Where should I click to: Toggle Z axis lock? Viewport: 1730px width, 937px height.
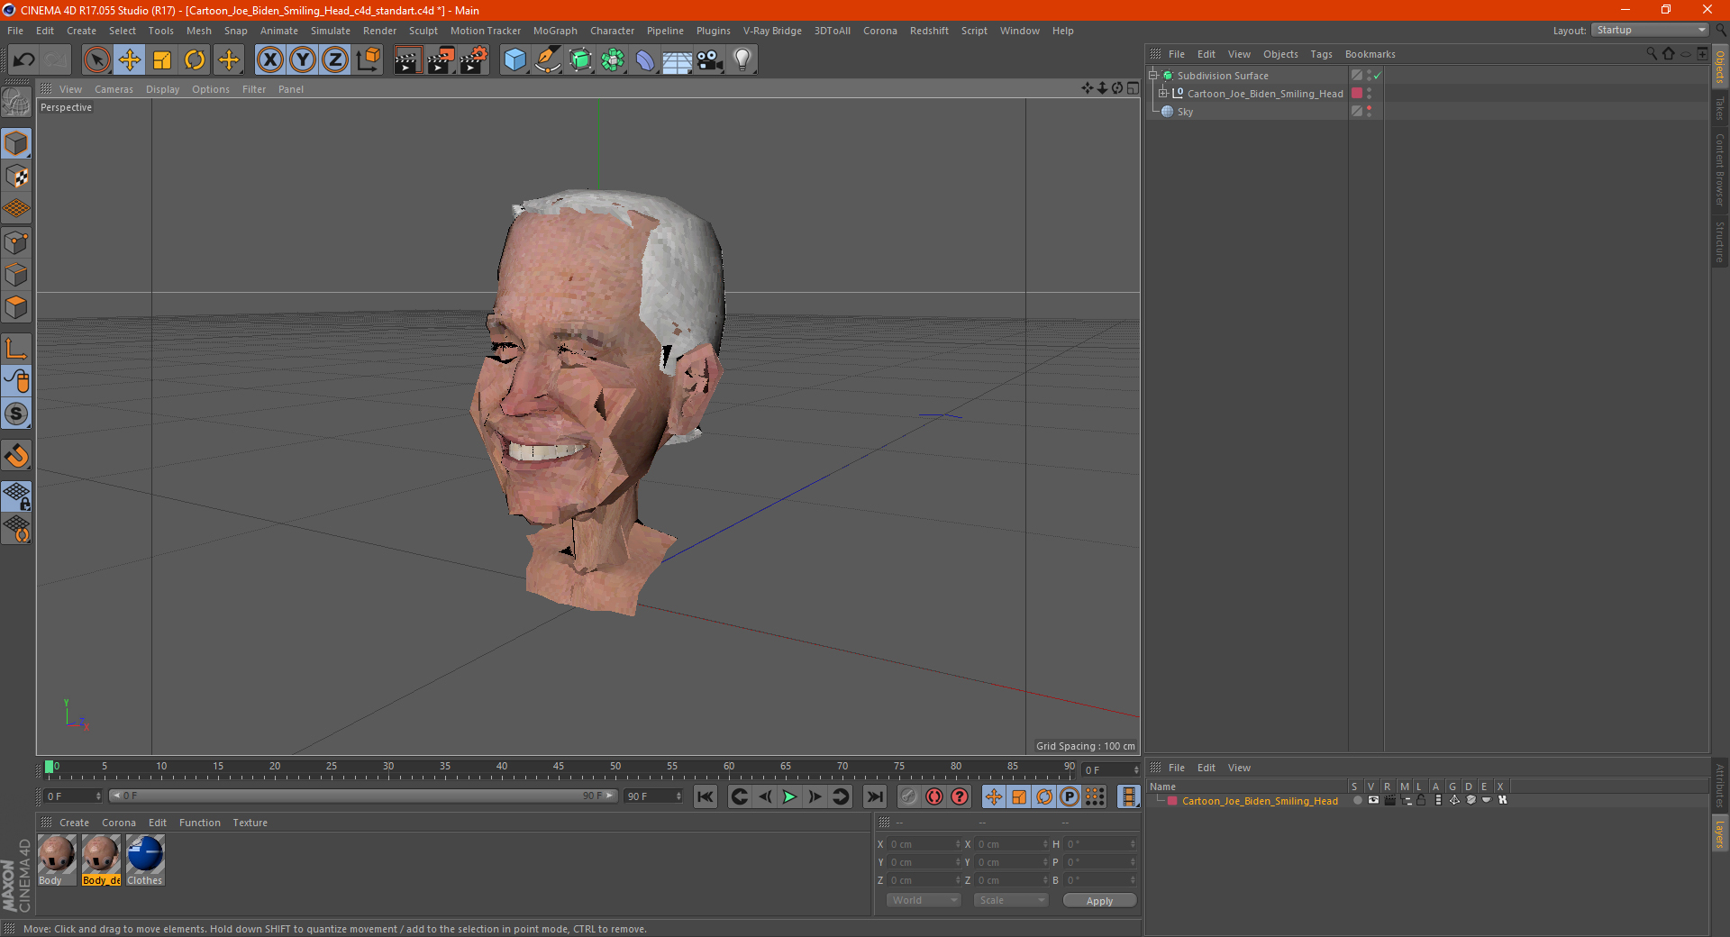pos(335,60)
